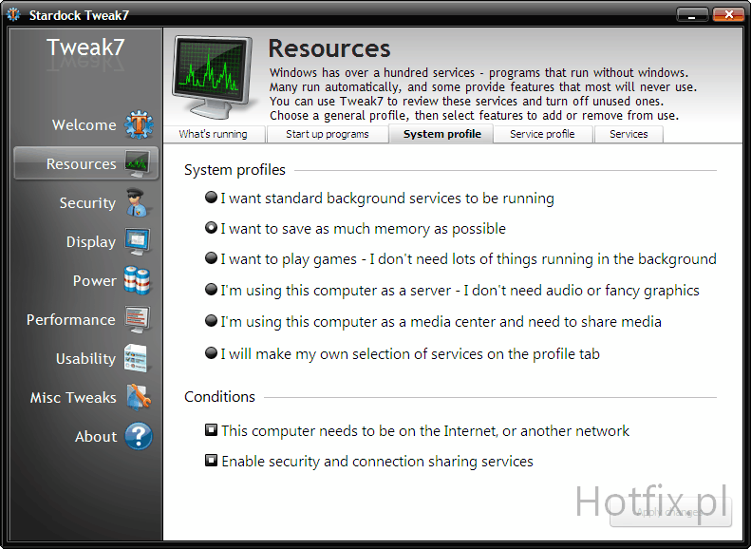Viewport: 751px width, 549px height.
Task: Click the Performance icon in sidebar
Action: tap(138, 319)
